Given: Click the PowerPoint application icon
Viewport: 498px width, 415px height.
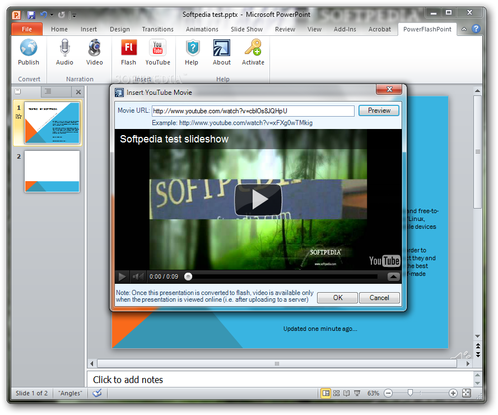Looking at the screenshot, I should pyautogui.click(x=16, y=15).
